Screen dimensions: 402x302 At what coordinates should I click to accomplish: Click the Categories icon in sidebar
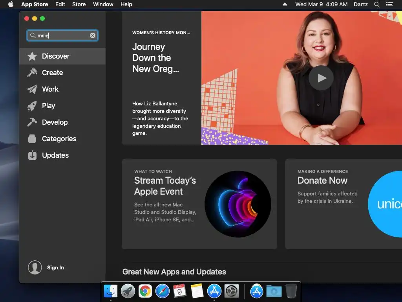click(32, 139)
